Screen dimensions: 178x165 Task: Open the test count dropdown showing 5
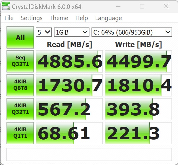click(x=44, y=32)
